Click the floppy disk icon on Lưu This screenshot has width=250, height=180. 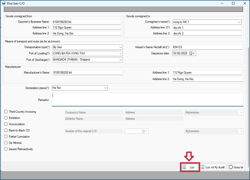click(184, 167)
